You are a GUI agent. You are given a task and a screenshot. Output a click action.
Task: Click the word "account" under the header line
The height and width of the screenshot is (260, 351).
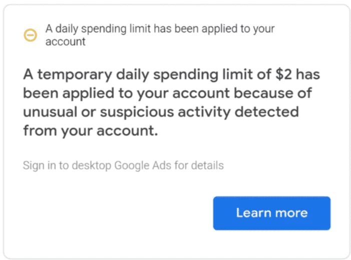pyautogui.click(x=65, y=41)
